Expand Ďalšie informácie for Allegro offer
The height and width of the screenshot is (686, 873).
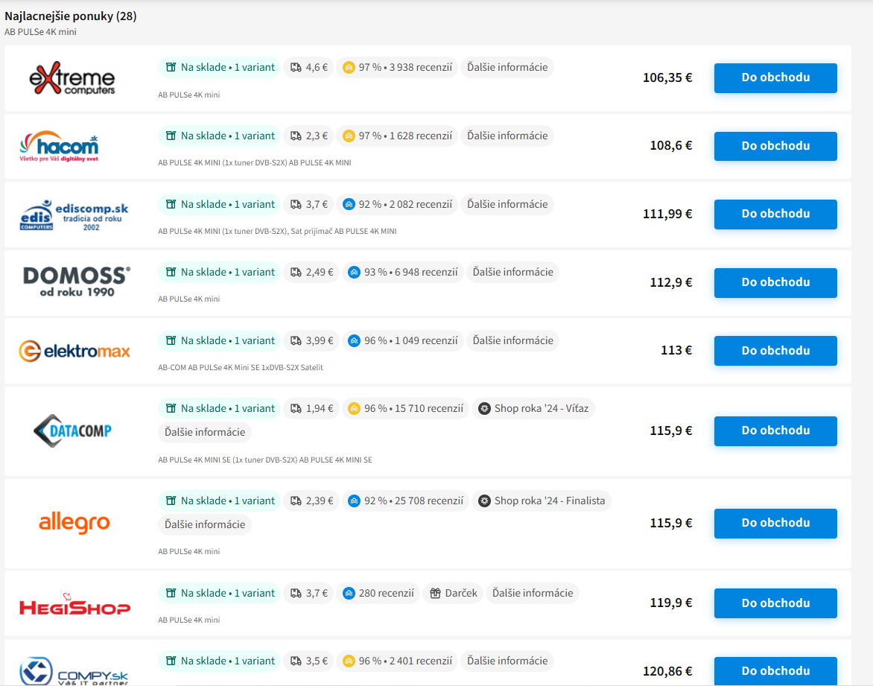(205, 525)
